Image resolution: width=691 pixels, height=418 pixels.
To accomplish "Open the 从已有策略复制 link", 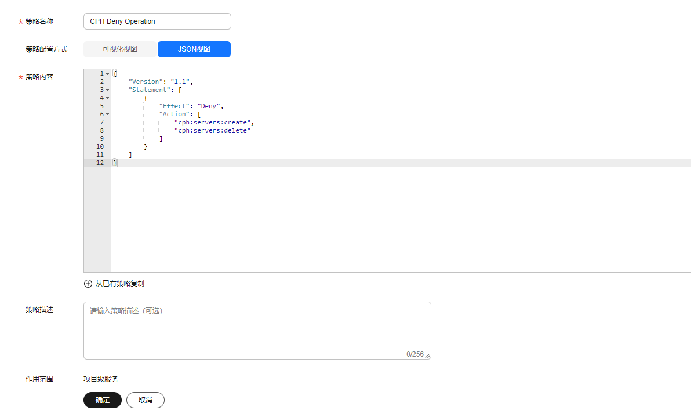I will 119,283.
